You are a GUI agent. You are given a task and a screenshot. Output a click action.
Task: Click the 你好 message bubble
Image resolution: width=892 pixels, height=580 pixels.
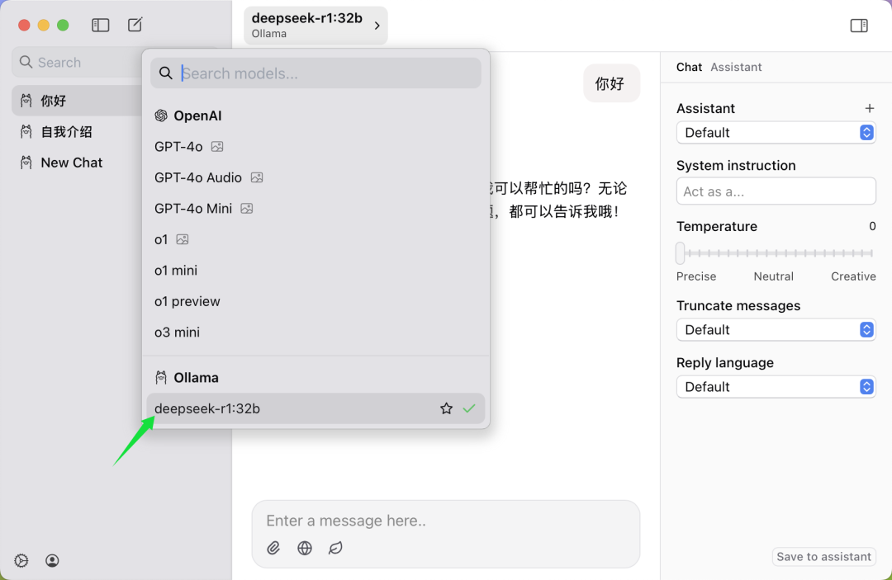point(611,83)
